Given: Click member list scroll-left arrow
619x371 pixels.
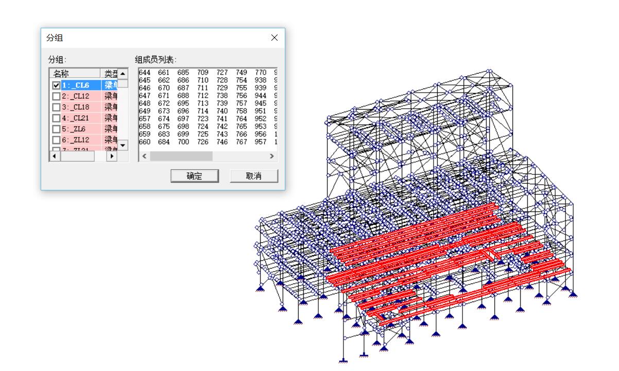Looking at the screenshot, I should [x=145, y=156].
